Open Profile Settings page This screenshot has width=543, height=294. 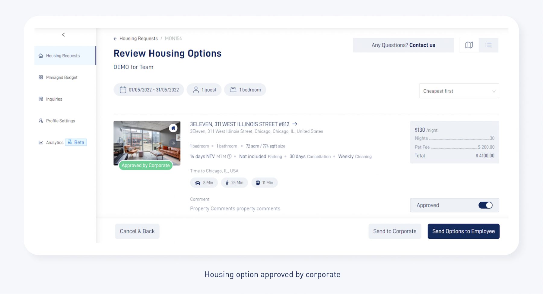point(60,121)
